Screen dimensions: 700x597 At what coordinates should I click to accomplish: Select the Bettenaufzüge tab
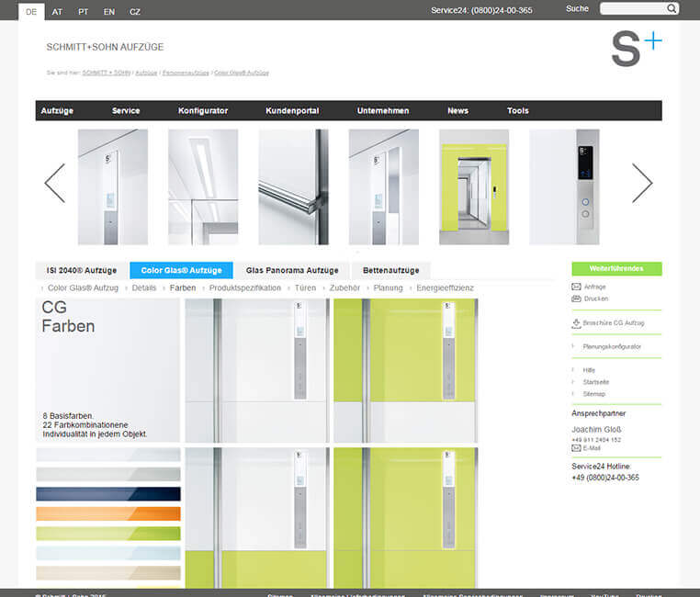tap(391, 270)
